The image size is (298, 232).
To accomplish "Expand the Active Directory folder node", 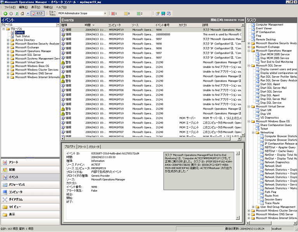I will click(8, 40).
